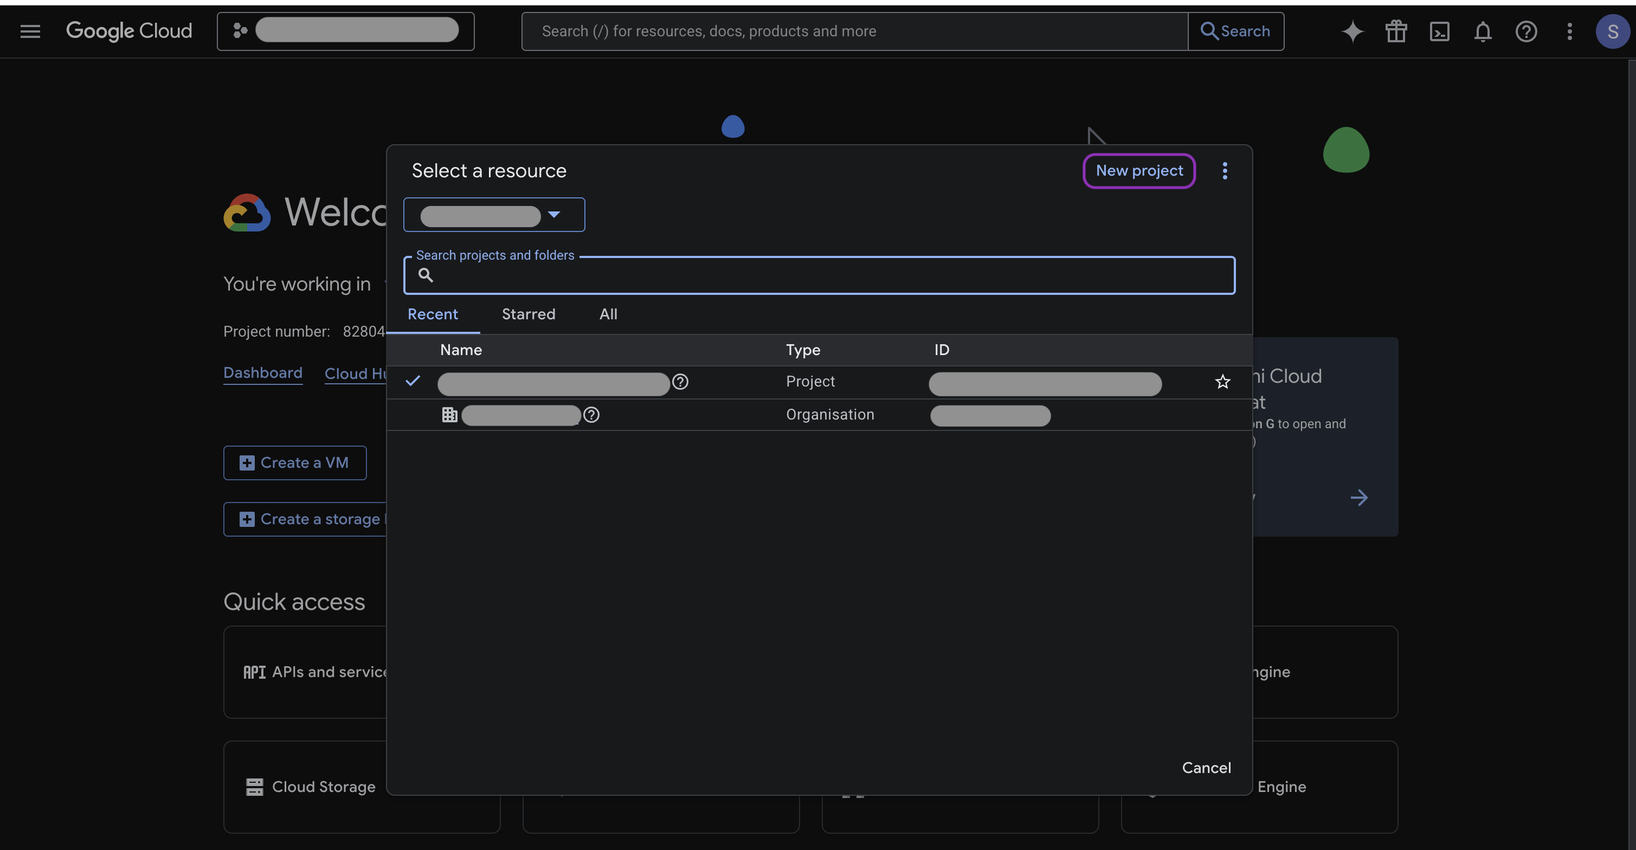
Task: Open the notifications bell
Action: click(1482, 31)
